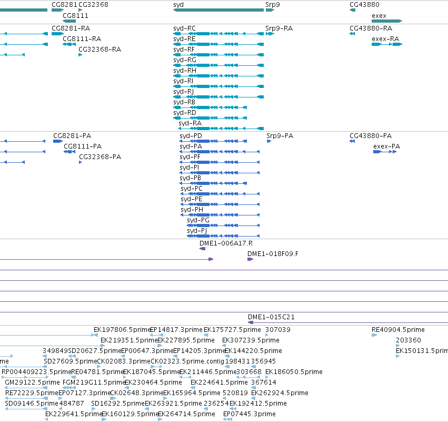Select EST label EK262924.5prime
Screen dimensions: 448x422
pyautogui.click(x=280, y=393)
